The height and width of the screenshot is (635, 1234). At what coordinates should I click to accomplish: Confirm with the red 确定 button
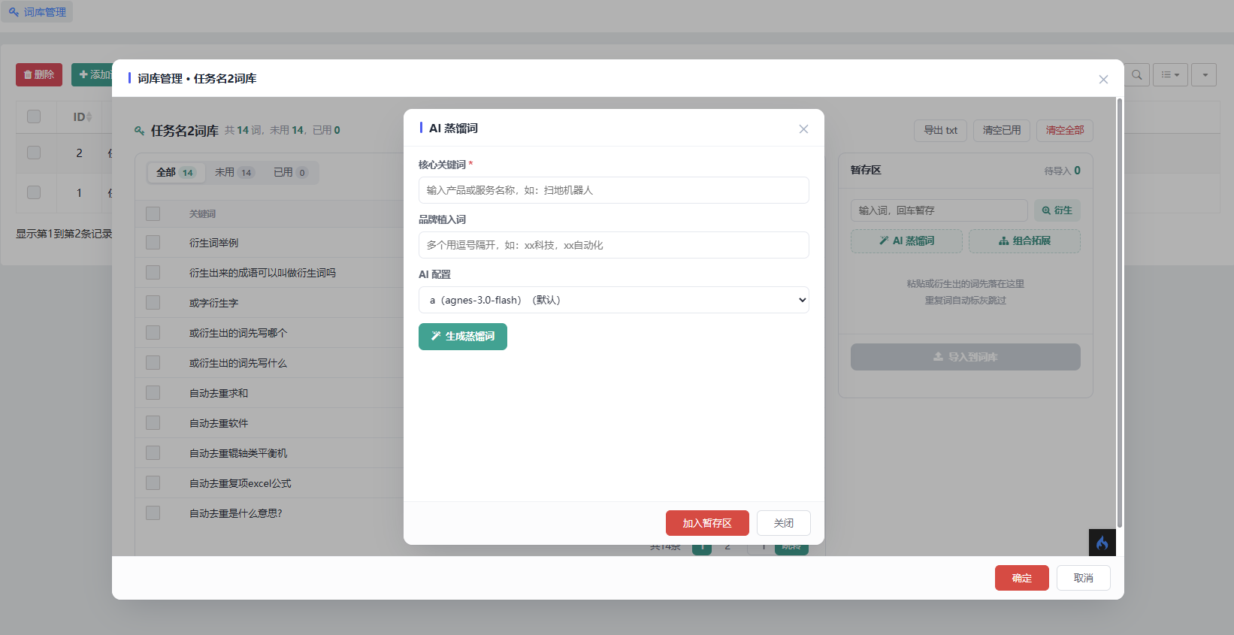[1022, 578]
